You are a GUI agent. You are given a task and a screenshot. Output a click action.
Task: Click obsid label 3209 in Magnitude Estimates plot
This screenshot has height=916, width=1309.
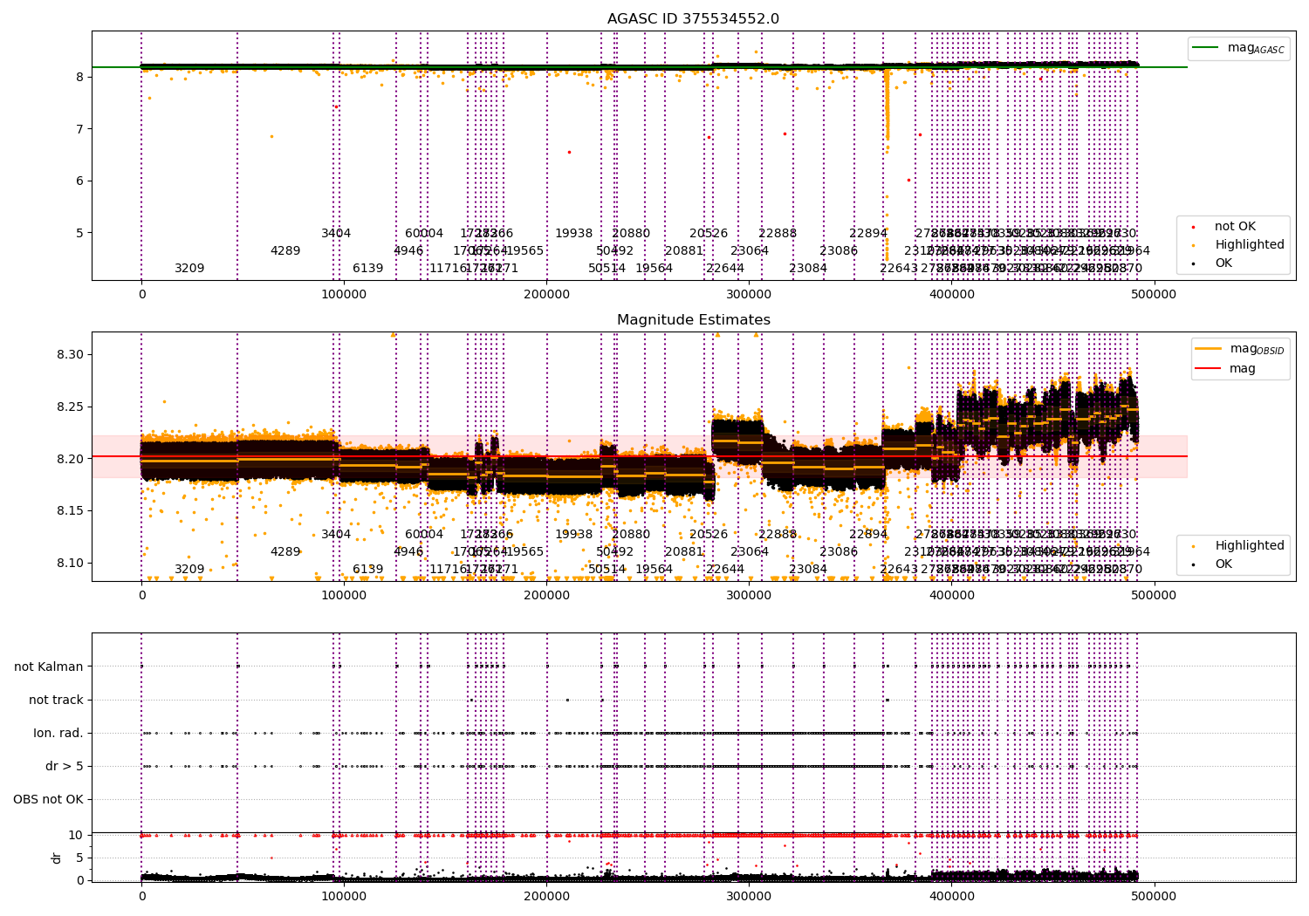point(189,569)
